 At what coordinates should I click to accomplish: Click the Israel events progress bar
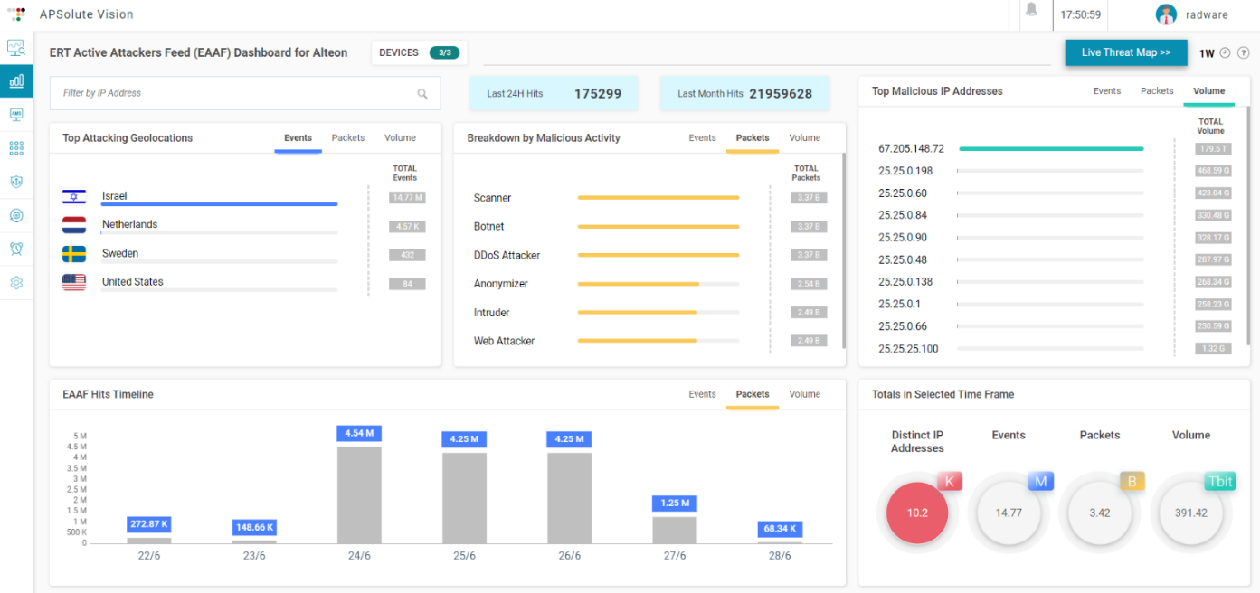(x=219, y=204)
